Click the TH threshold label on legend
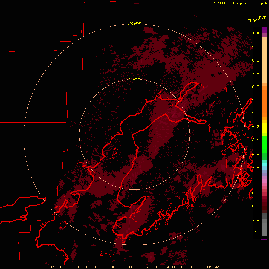The image size is (269, 269). (257, 233)
